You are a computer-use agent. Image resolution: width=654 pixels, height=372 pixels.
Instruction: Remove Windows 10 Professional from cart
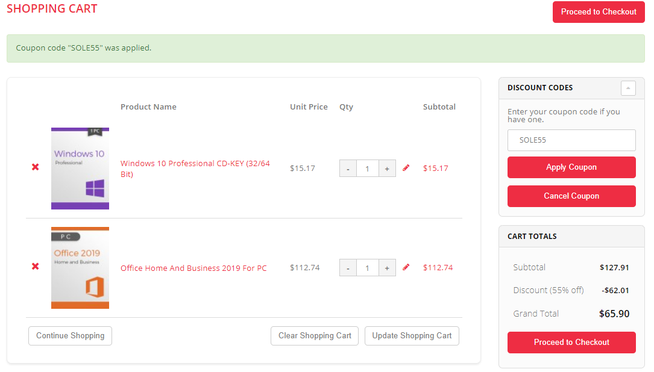tap(36, 167)
